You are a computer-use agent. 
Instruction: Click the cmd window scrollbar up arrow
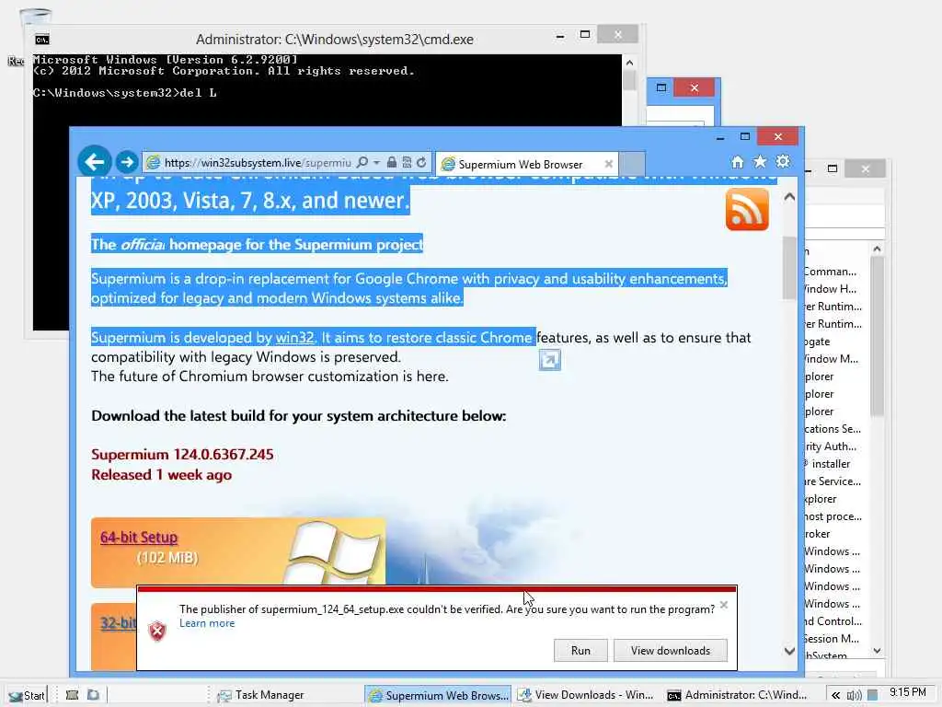pyautogui.click(x=629, y=63)
